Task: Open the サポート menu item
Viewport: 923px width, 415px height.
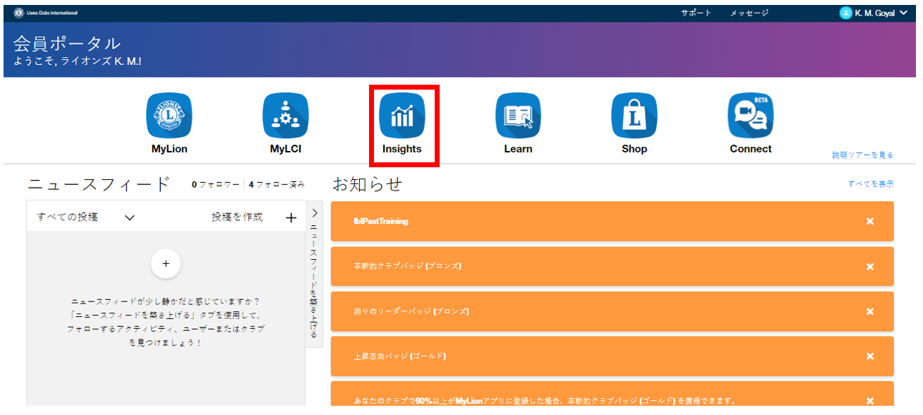Action: coord(696,13)
